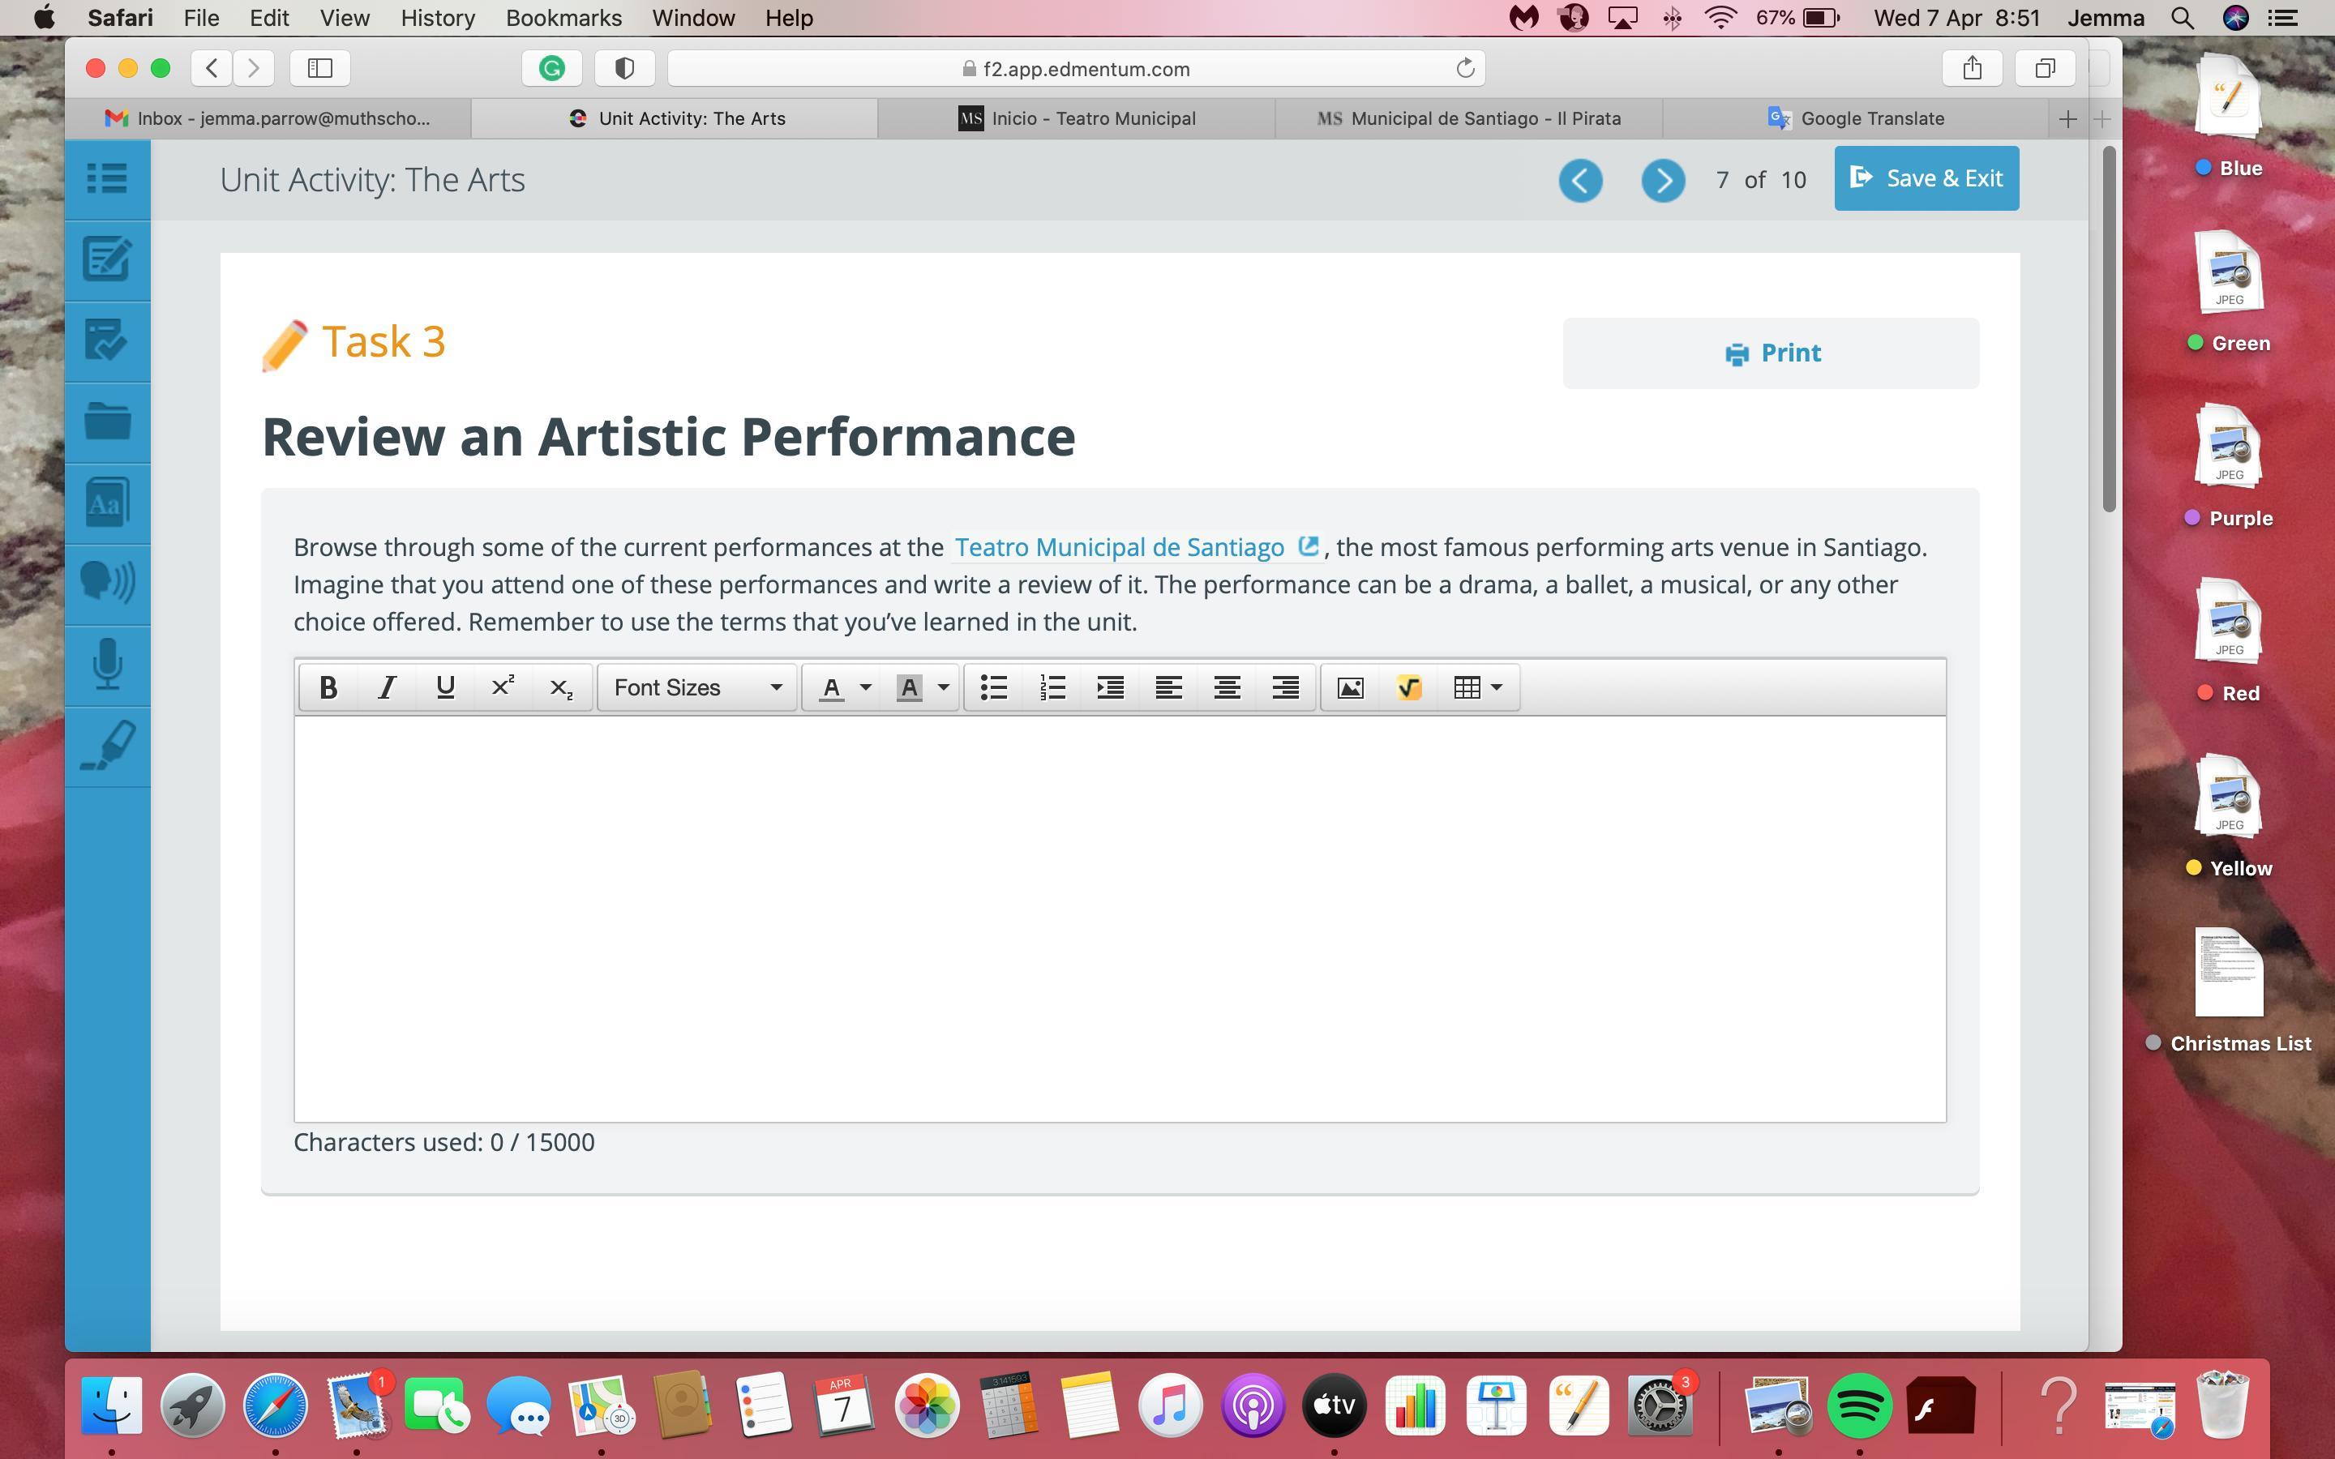Viewport: 2335px width, 1459px height.
Task: Open the Bookmarks menu in the menu bar
Action: 563,17
